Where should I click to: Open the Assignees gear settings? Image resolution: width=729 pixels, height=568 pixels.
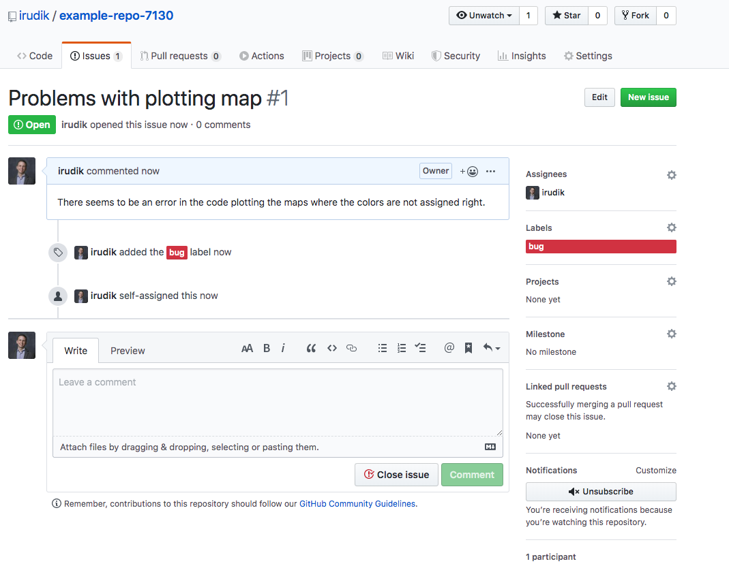tap(672, 175)
